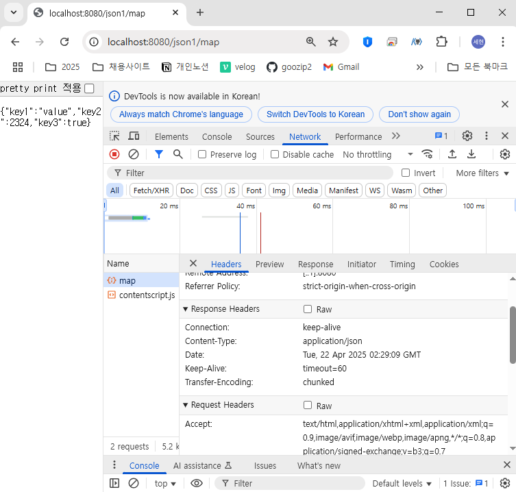This screenshot has height=492, width=516.
Task: Click the browser back arrow
Action: (x=15, y=42)
